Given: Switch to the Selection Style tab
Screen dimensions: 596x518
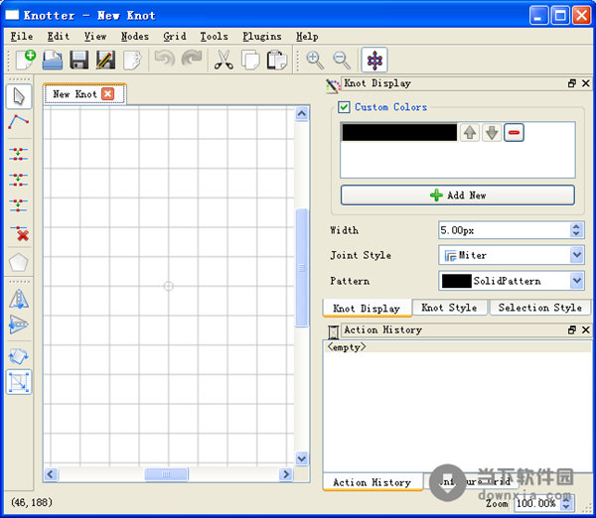Looking at the screenshot, I should [539, 308].
